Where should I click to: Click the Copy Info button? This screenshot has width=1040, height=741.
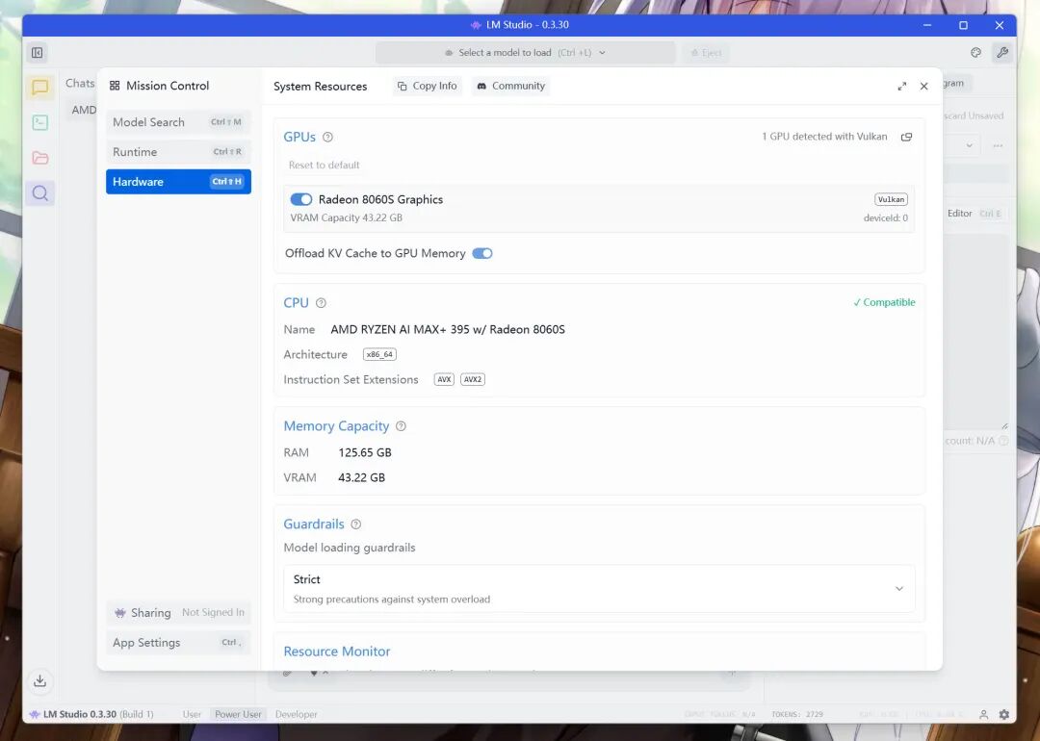pos(428,87)
